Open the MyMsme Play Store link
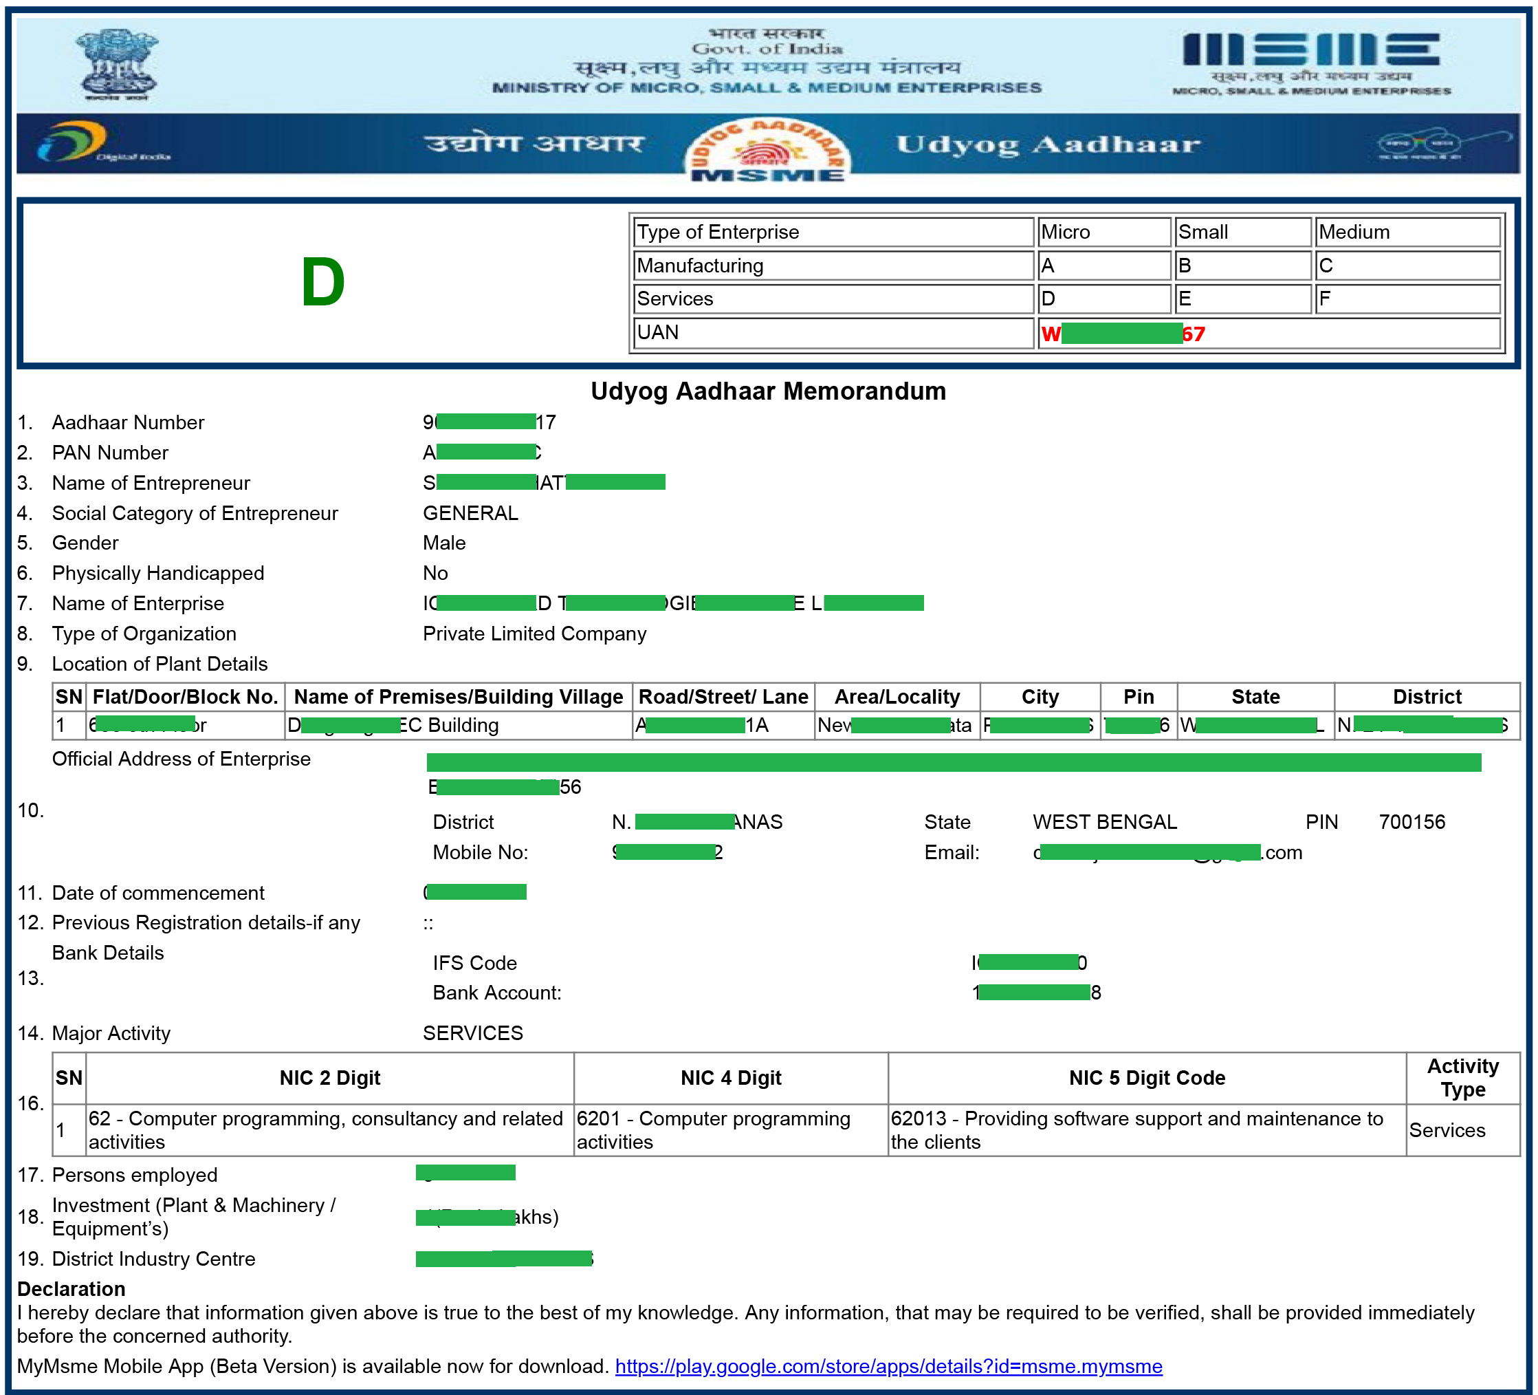 pyautogui.click(x=889, y=1366)
